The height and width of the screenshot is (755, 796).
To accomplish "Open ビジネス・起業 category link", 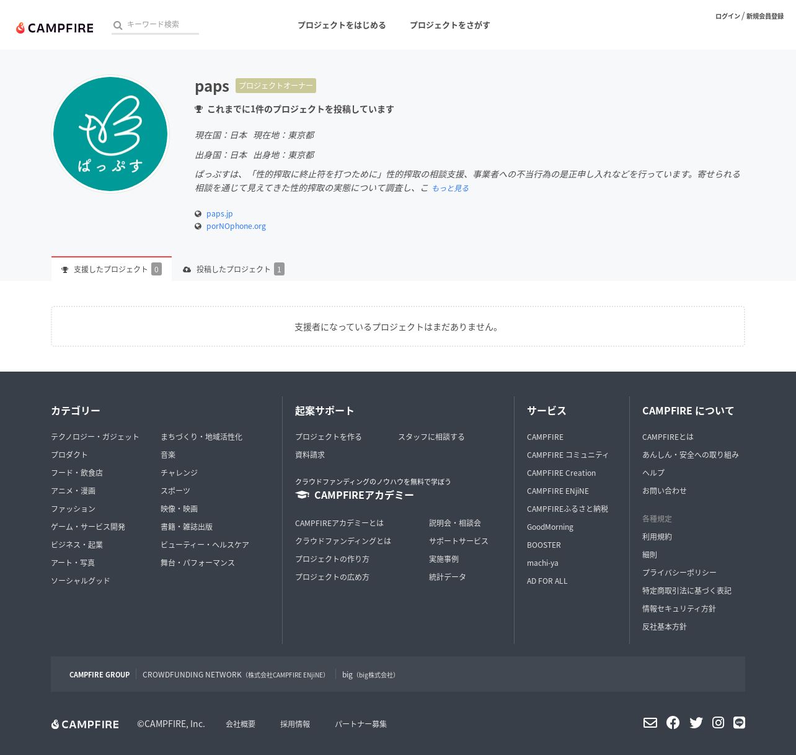I will coord(77,545).
